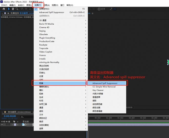Image resolution: width=169 pixels, height=138 pixels.
Task: Open the 模糊和锐化 category
Action: 61,87
